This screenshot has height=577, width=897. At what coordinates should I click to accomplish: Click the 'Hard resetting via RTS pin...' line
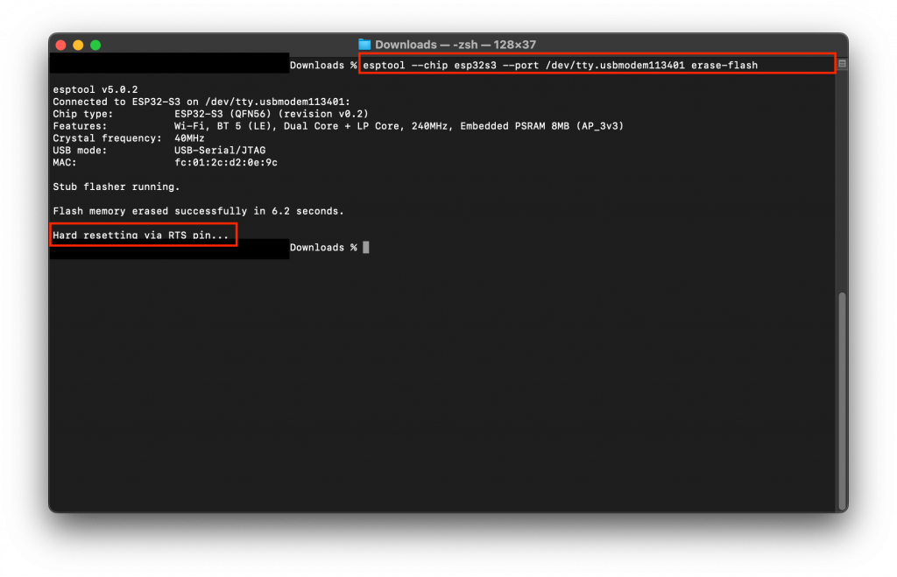point(140,236)
